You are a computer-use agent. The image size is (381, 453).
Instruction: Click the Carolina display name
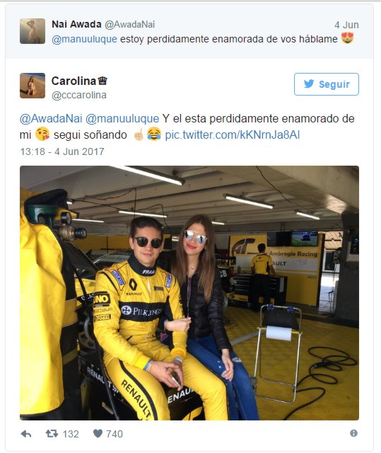74,81
